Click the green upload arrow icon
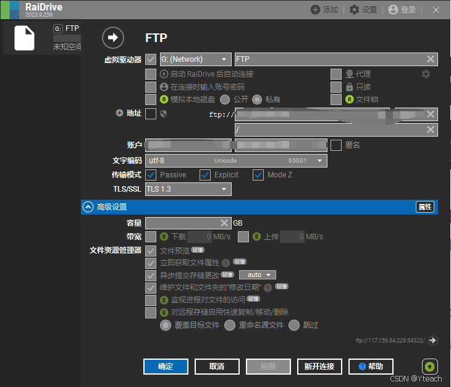451x387 pixels. pos(430,367)
